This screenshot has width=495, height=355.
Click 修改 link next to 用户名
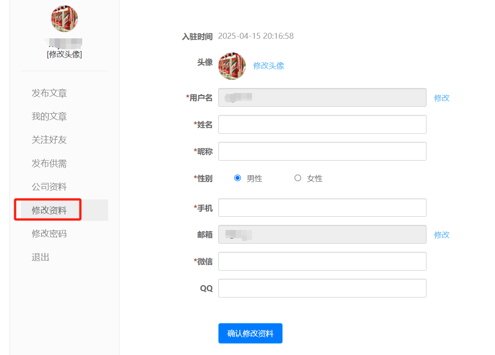click(442, 98)
